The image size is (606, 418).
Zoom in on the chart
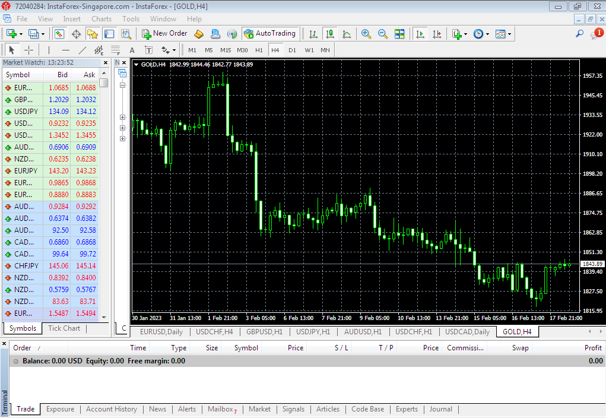[x=366, y=34]
